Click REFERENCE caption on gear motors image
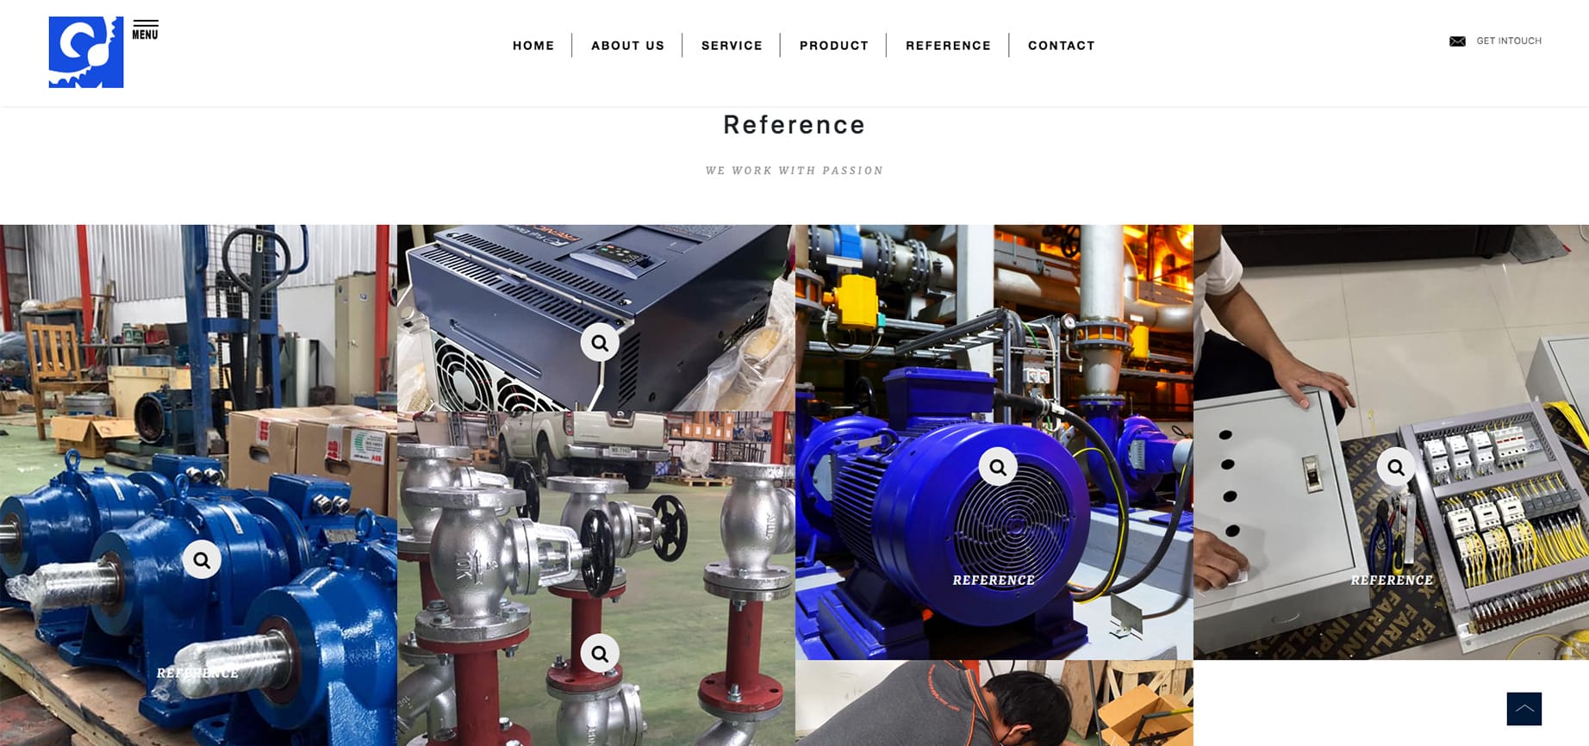 pyautogui.click(x=197, y=673)
